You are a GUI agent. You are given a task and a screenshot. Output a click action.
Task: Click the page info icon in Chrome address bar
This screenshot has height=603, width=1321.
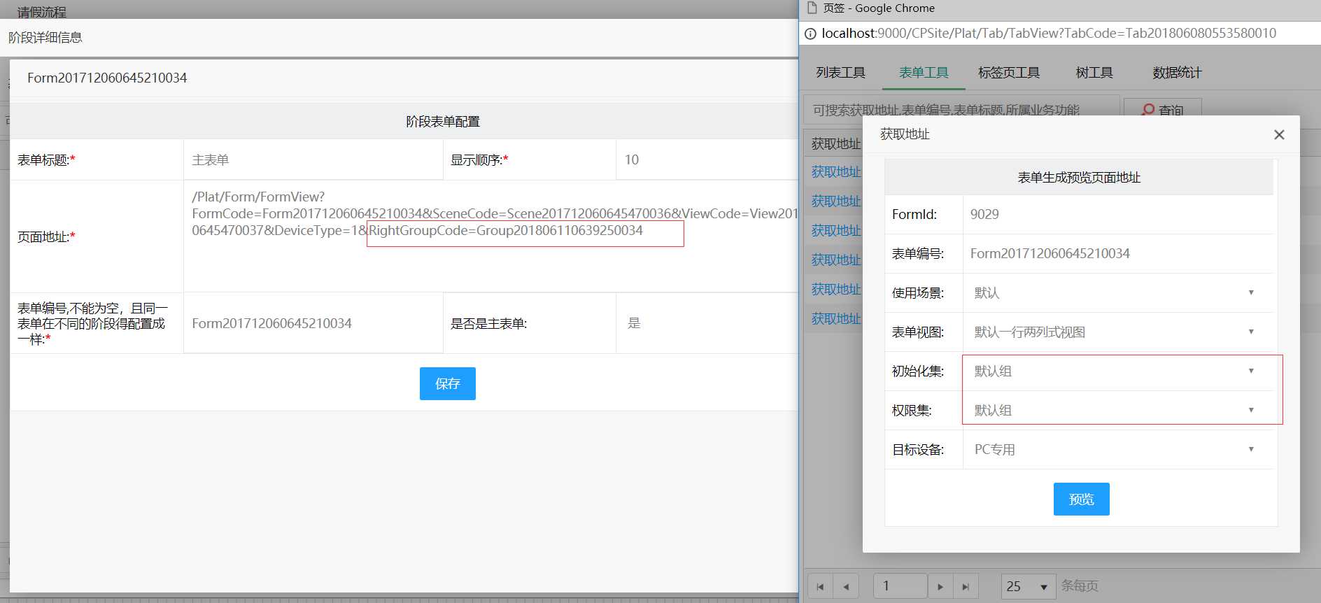pyautogui.click(x=810, y=34)
